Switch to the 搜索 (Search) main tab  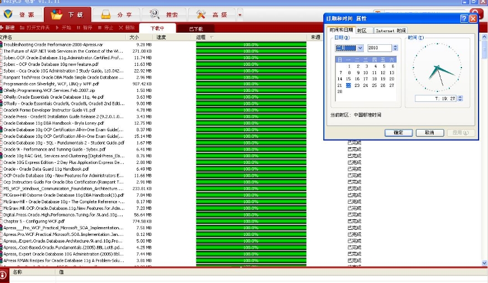[x=164, y=14]
